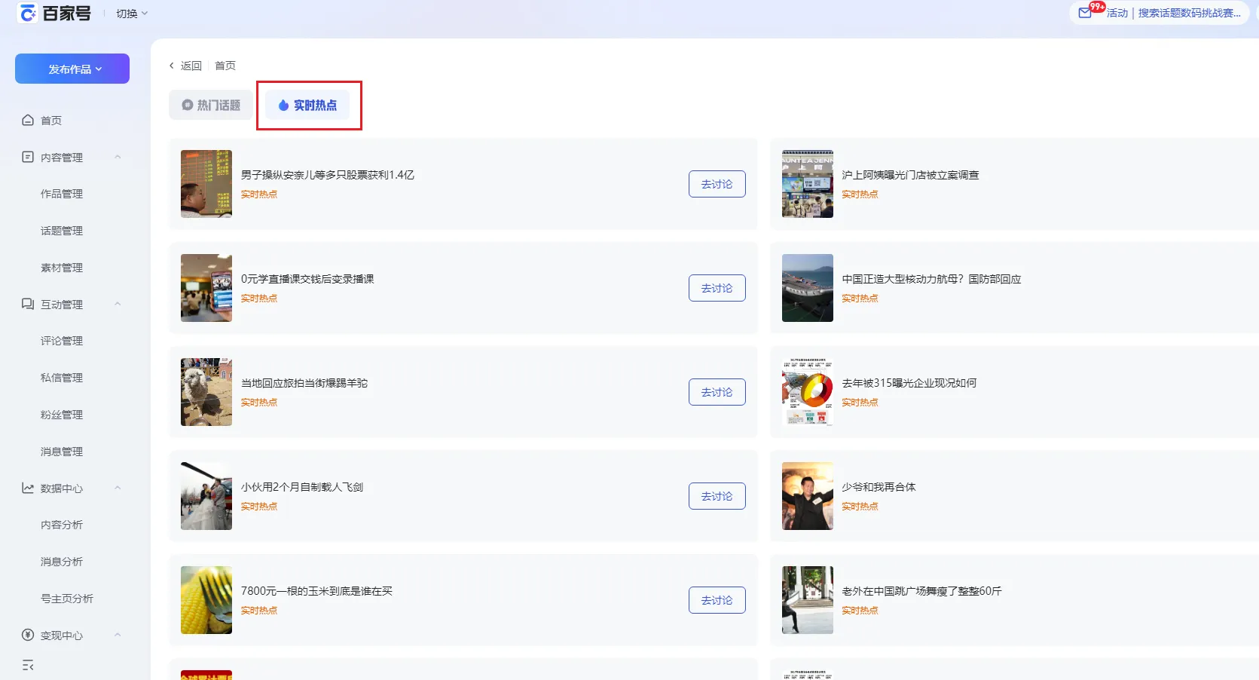This screenshot has height=680, width=1259.
Task: Open the thumbnail for 载人飞剑 topic
Action: [x=206, y=496]
